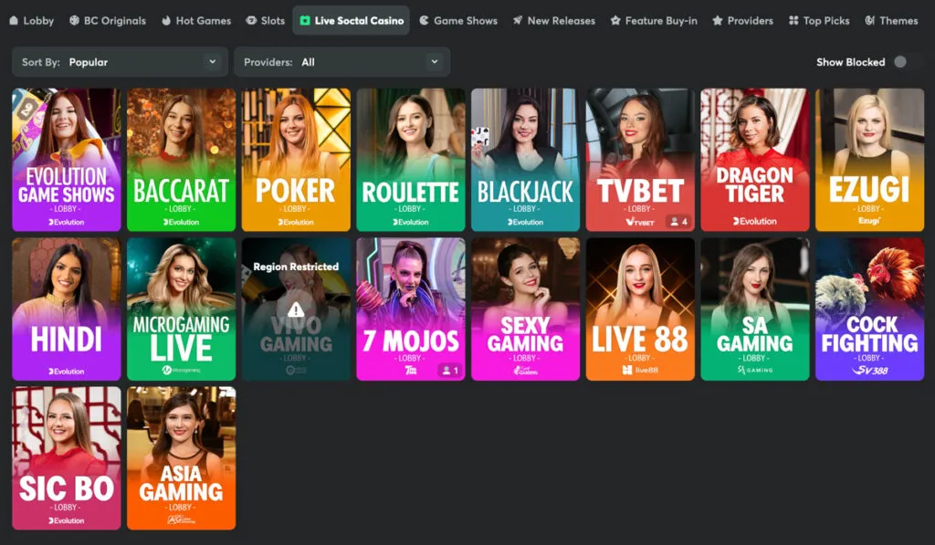The width and height of the screenshot is (935, 545).
Task: Select the Slots tab
Action: click(x=266, y=20)
